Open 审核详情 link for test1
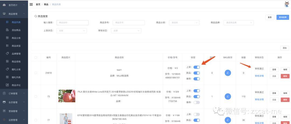The image size is (291, 124). pos(259,76)
